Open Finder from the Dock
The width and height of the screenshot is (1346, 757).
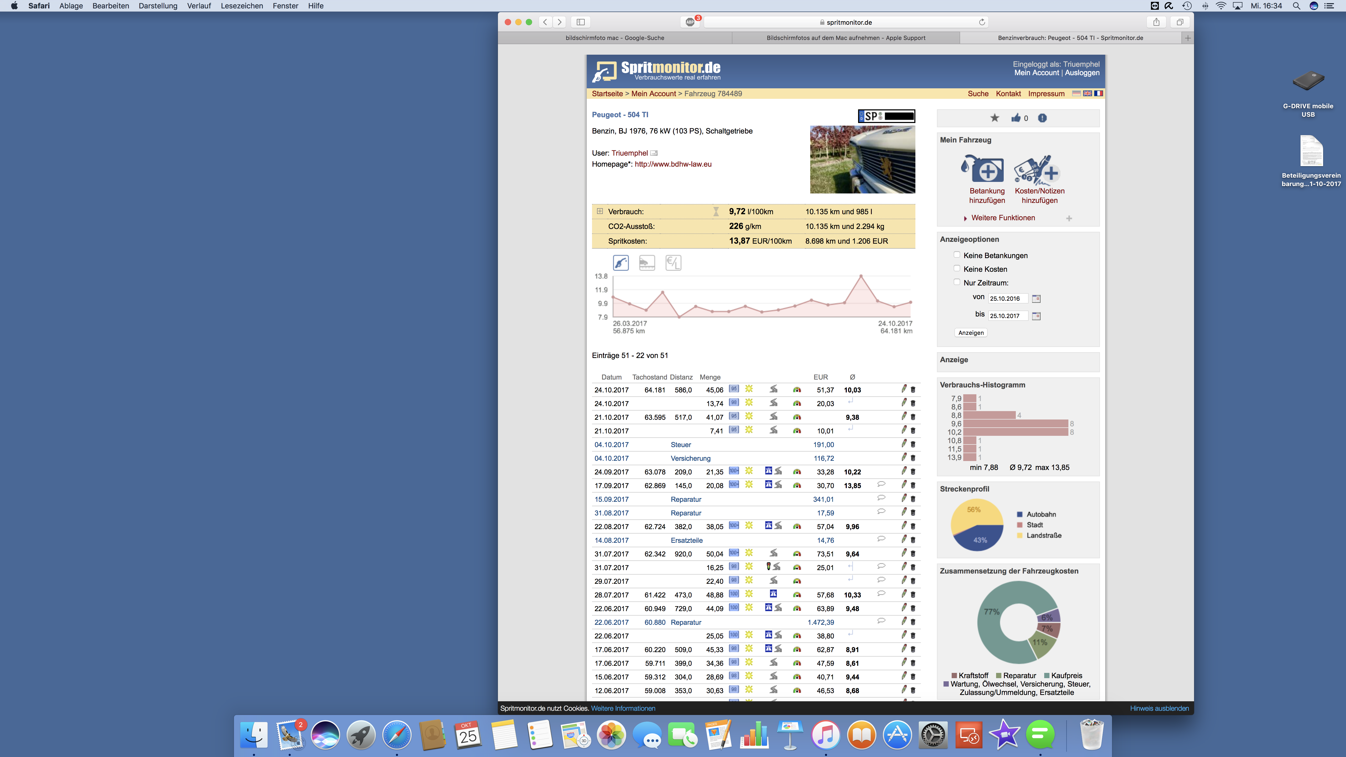pos(254,735)
